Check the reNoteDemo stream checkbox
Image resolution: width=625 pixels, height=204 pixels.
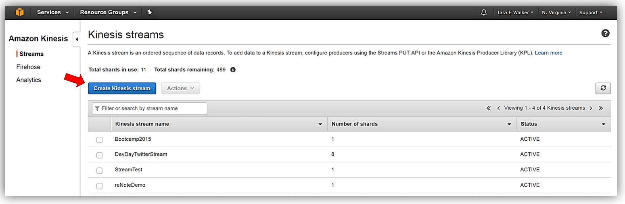[99, 185]
